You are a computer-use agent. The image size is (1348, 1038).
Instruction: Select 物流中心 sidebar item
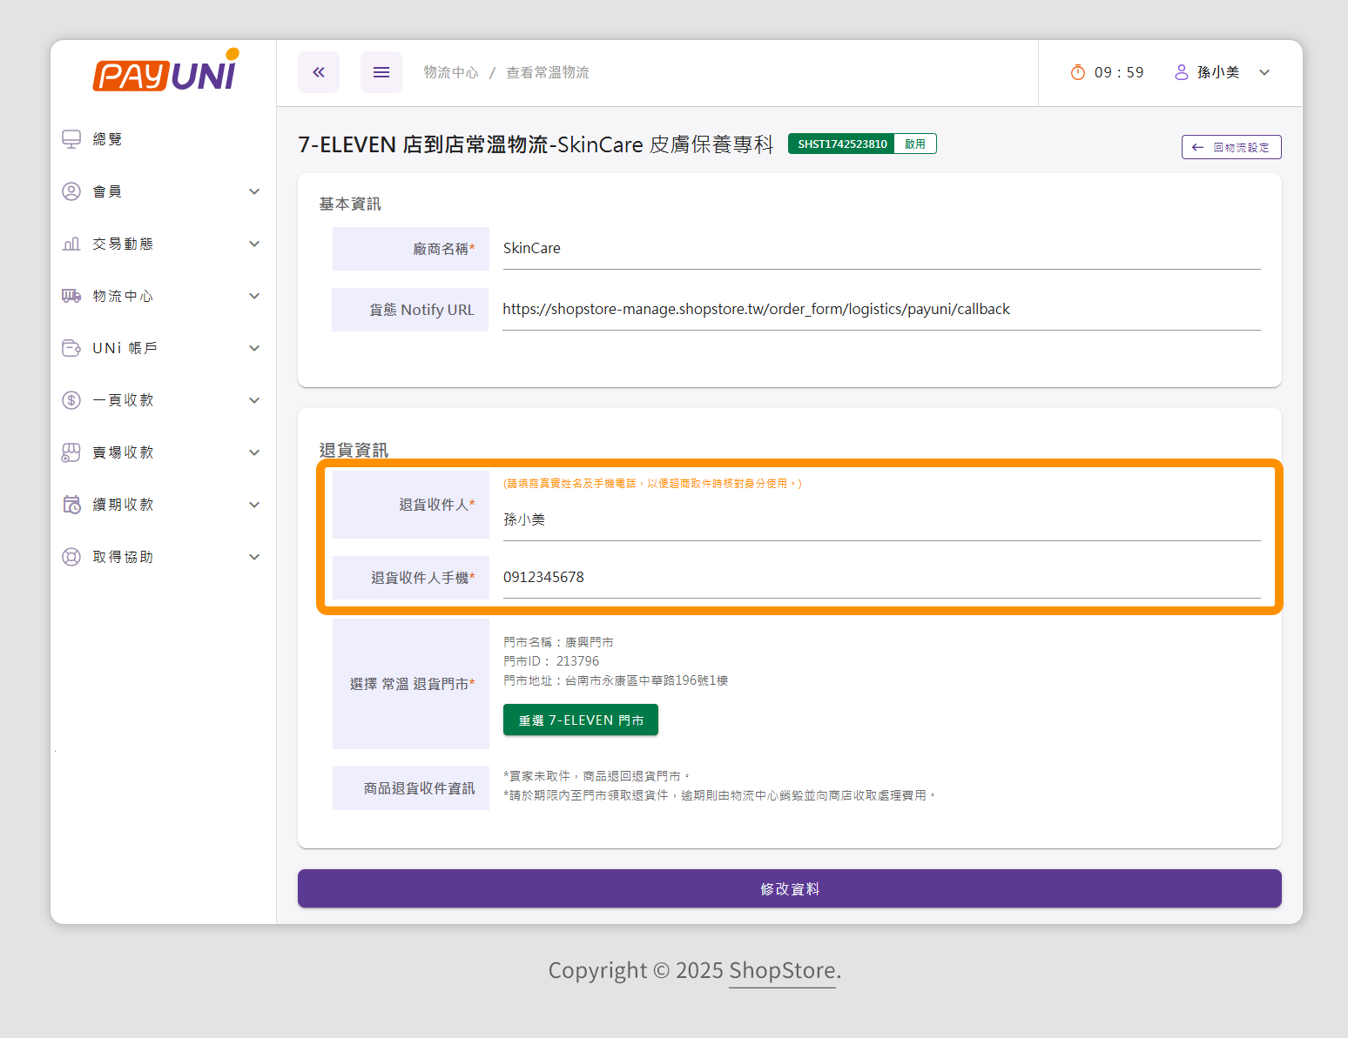[163, 296]
